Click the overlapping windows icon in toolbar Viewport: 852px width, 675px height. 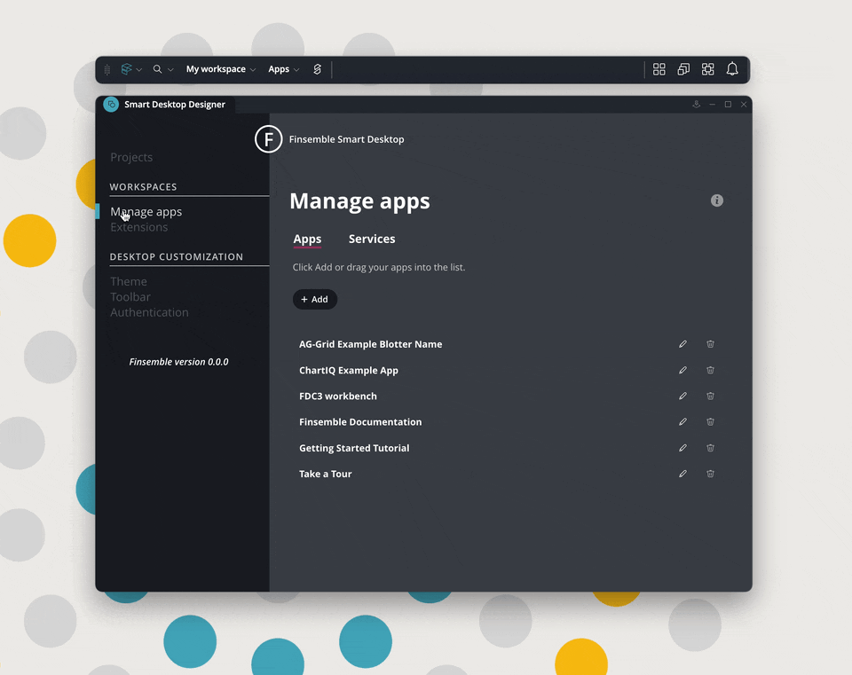coord(683,69)
